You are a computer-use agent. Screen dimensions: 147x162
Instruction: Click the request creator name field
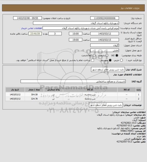81,28
